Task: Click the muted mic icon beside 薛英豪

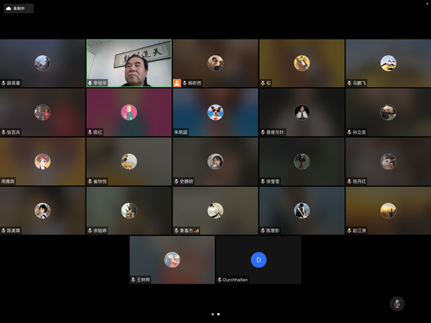Action: [x=4, y=83]
